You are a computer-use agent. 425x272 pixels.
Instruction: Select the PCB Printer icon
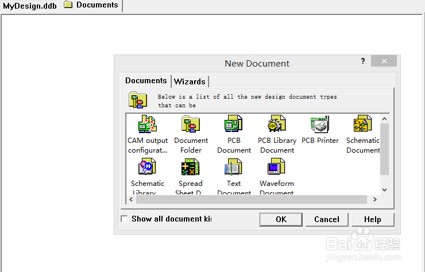point(320,124)
